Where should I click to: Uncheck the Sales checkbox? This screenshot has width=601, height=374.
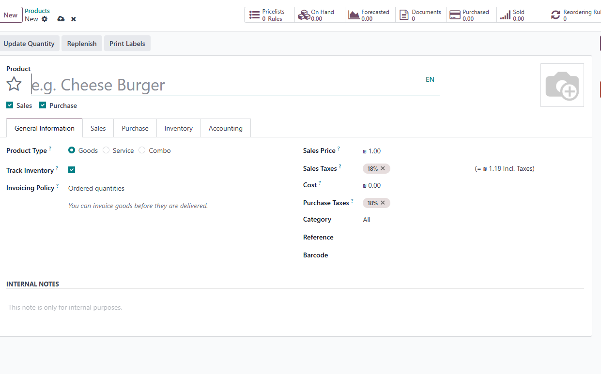click(x=10, y=105)
